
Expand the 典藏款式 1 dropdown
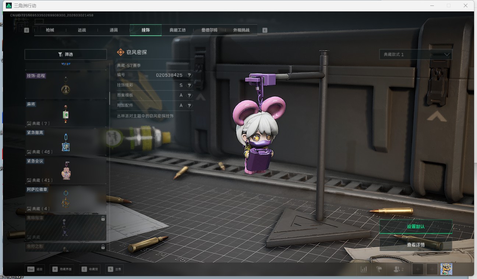coord(416,54)
